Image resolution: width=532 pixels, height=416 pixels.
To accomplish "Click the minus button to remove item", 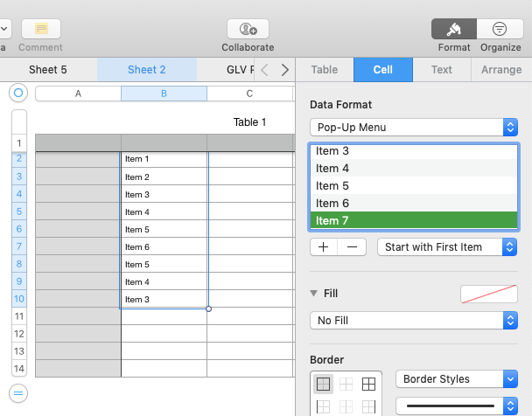I will (x=352, y=247).
